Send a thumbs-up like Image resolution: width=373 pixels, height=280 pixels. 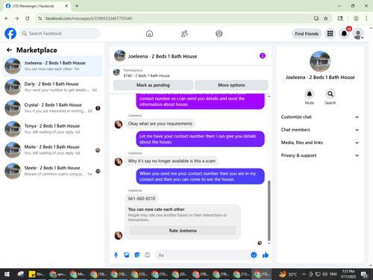pos(266,255)
